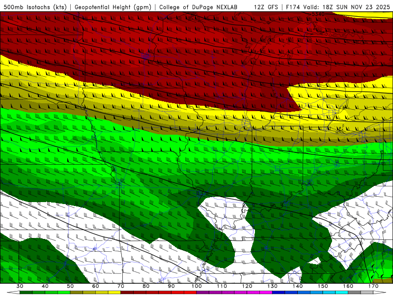Select the olive swatch starting at 50
The width and height of the screenshot is (393, 295).
click(x=77, y=293)
